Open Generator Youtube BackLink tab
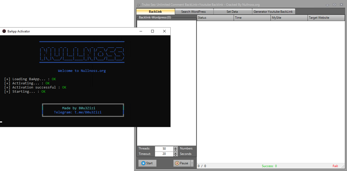This screenshot has width=347, height=171. (273, 11)
